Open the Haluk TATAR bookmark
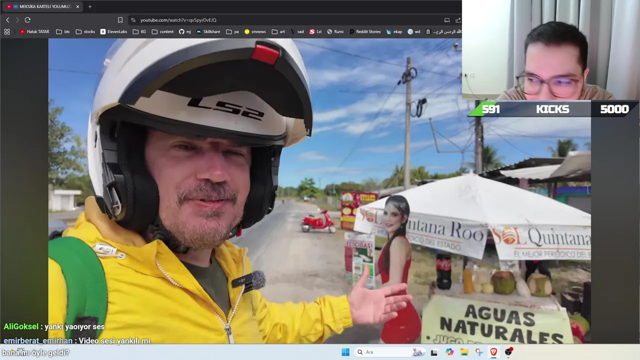Viewport: 640px width, 360px height. [x=34, y=31]
